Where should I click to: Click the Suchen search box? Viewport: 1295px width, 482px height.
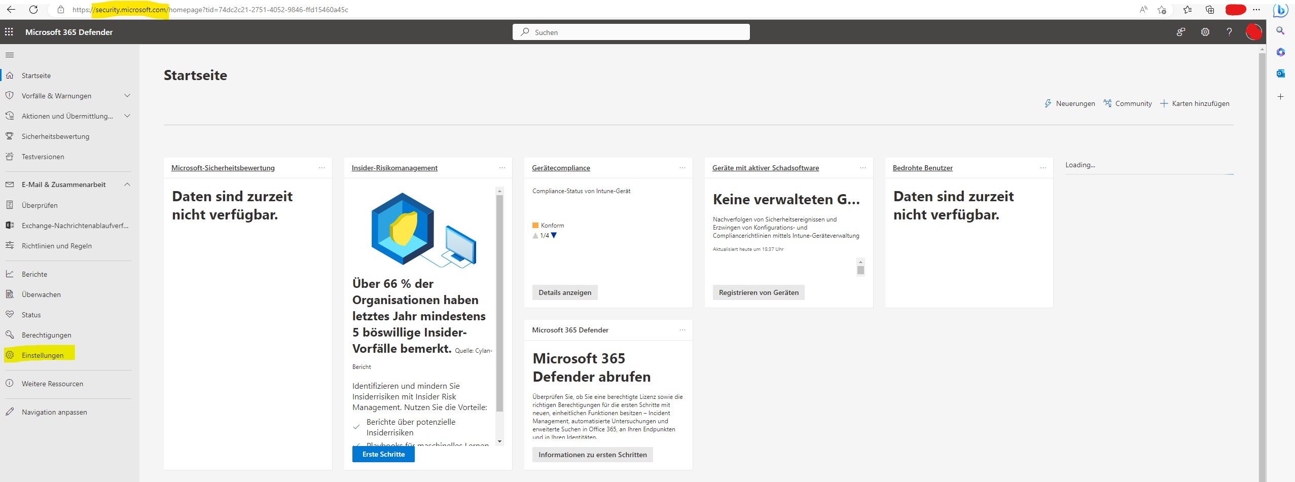631,32
